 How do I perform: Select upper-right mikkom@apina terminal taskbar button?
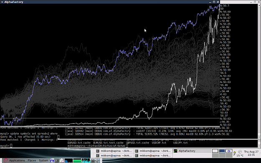[153, 151]
